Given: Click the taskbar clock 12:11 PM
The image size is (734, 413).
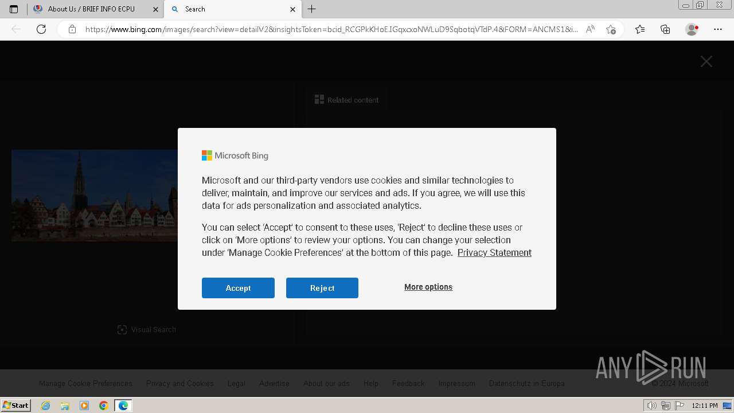Looking at the screenshot, I should 705,406.
